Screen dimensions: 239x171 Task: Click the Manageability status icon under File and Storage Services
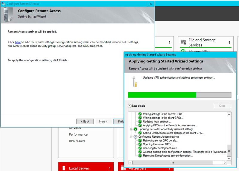[183, 51]
